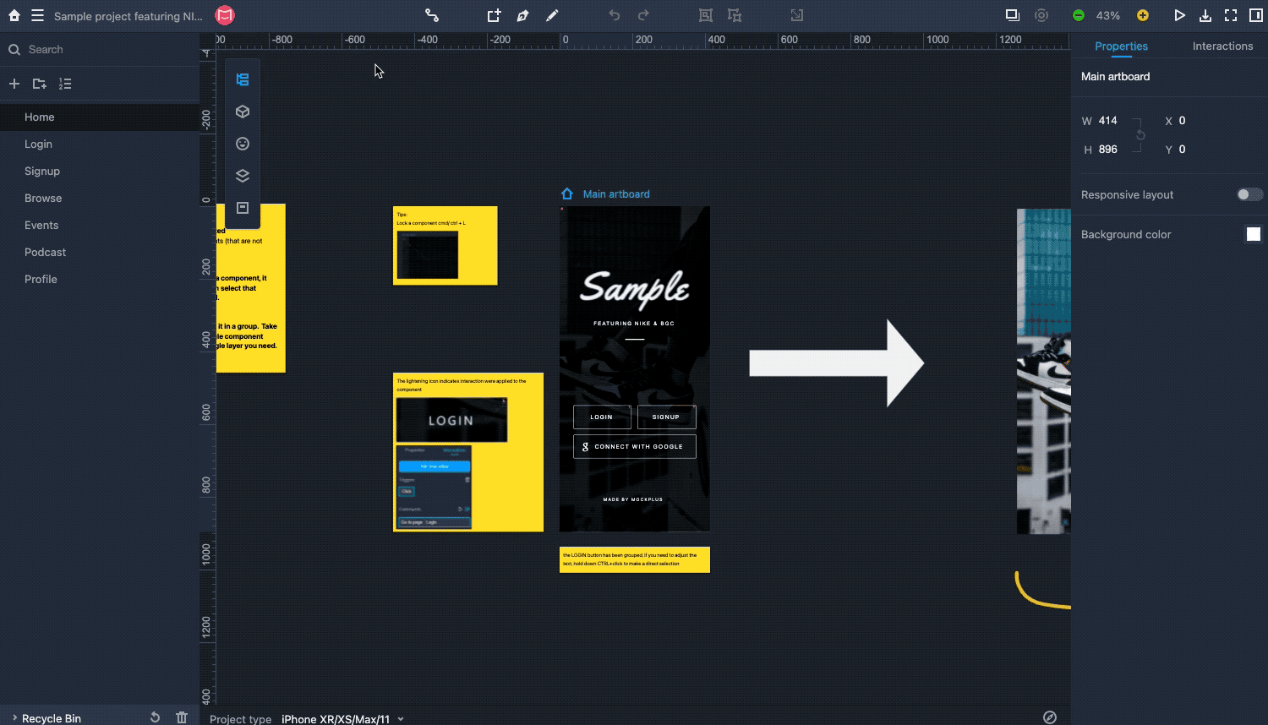Open the components cube panel

(243, 112)
